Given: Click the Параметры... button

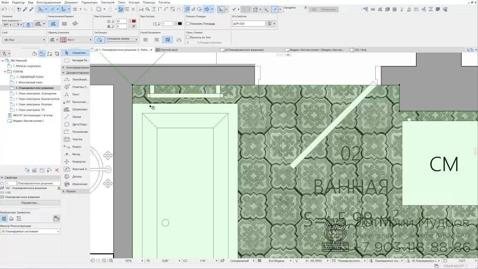Looking at the screenshot, I should [30, 202].
